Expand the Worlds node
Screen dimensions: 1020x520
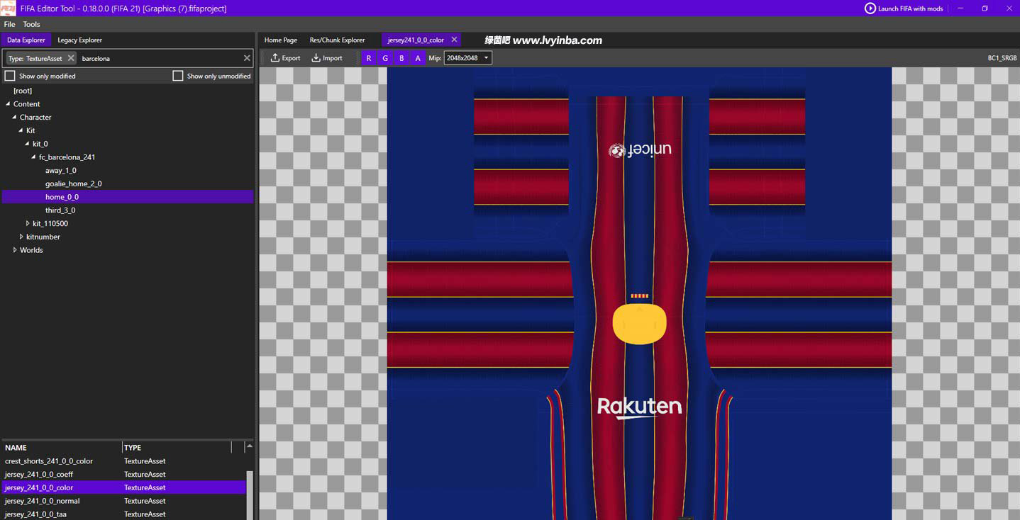[x=15, y=250]
